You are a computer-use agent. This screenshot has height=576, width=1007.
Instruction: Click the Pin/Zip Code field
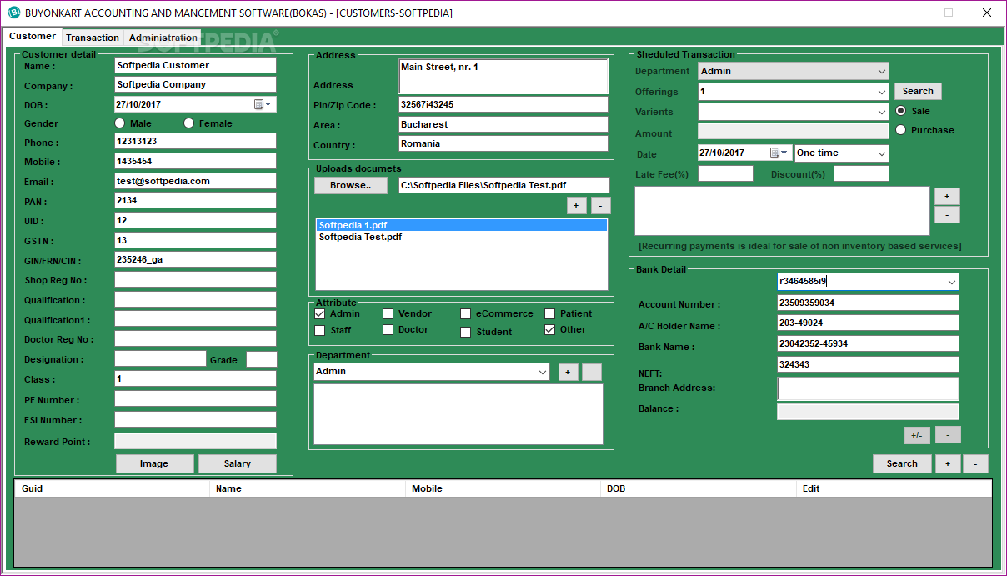(503, 104)
